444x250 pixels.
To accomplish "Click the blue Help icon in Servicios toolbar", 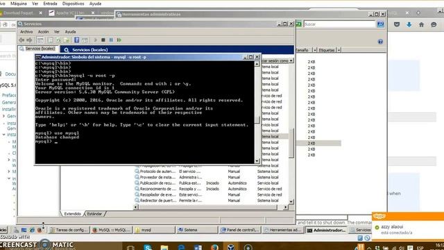I will click(76, 40).
